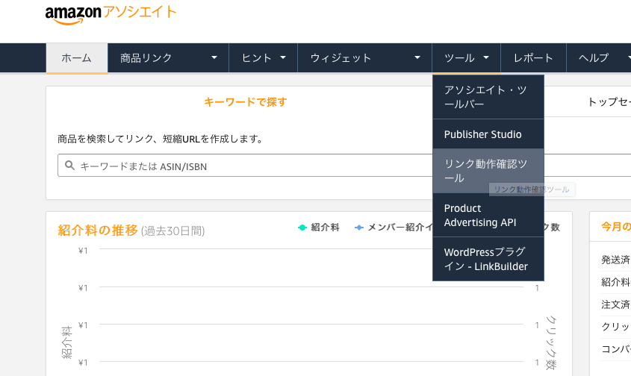Click the メンバー紹介 legend diamond marker

[x=359, y=228]
